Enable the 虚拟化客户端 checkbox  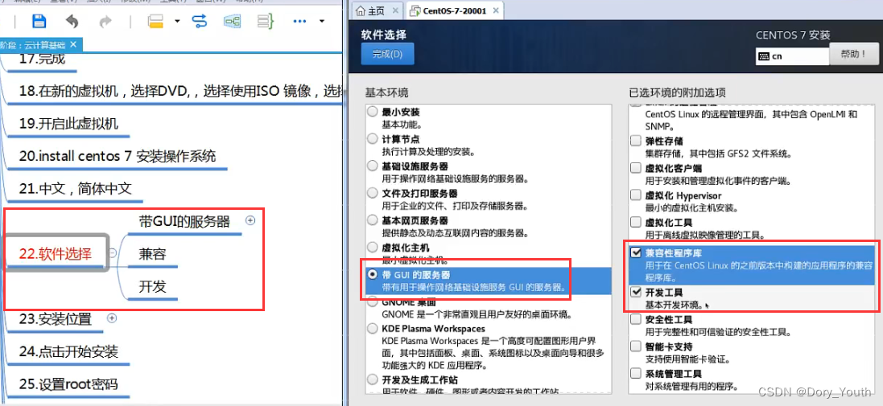[636, 167]
